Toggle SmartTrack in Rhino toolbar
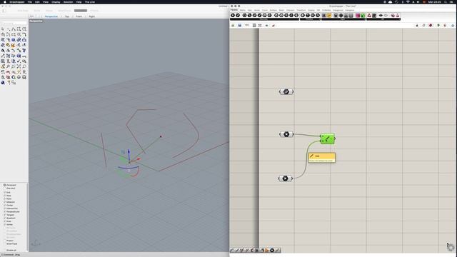457x257 pixels. click(x=64, y=11)
